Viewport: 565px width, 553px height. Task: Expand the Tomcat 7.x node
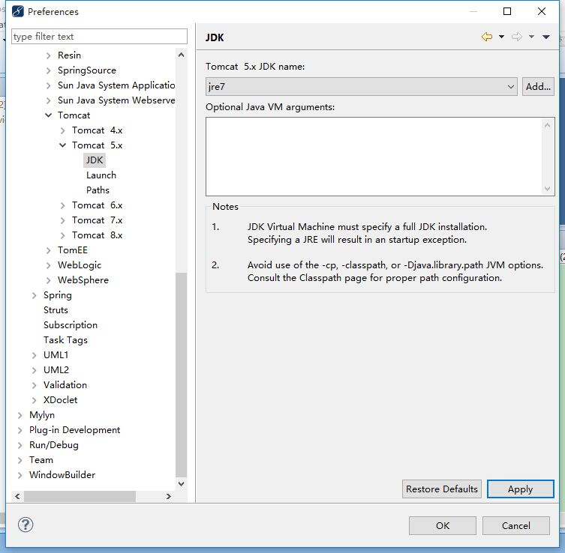[63, 220]
